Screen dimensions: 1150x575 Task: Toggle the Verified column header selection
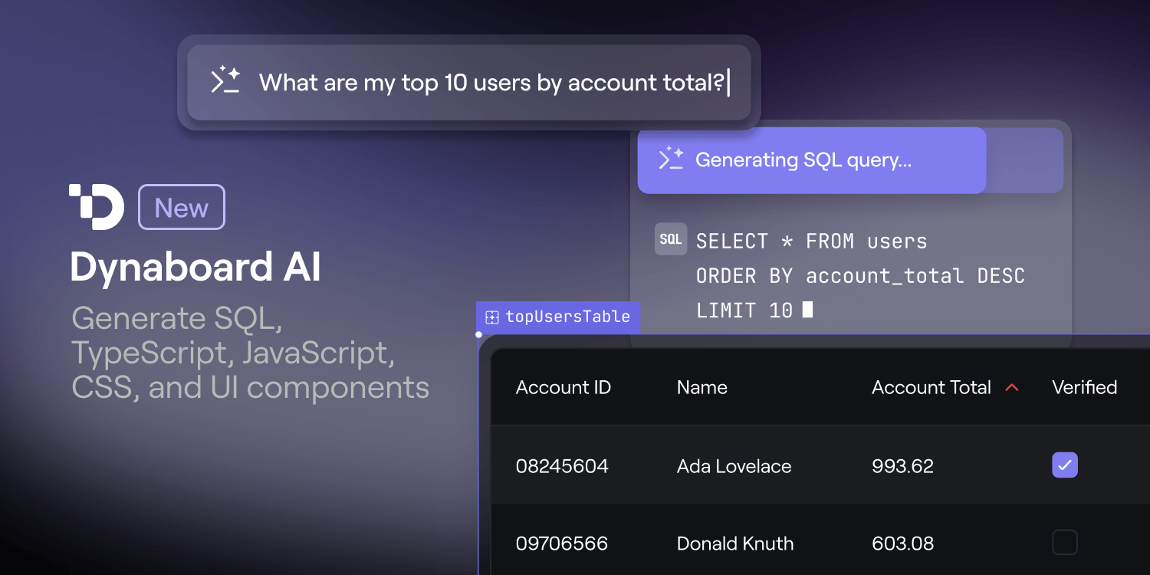[1084, 387]
